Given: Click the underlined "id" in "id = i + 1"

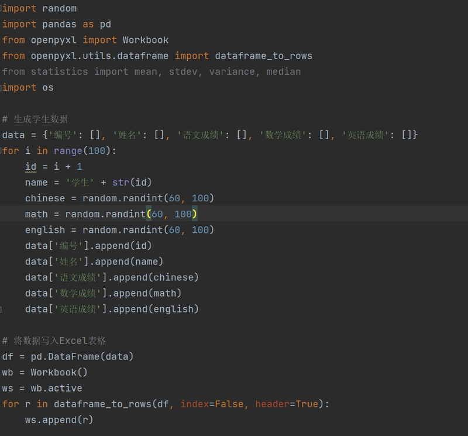Looking at the screenshot, I should [x=31, y=167].
